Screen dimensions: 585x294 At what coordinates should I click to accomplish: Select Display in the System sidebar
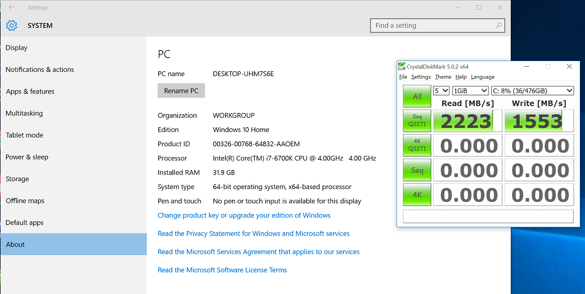click(x=74, y=48)
